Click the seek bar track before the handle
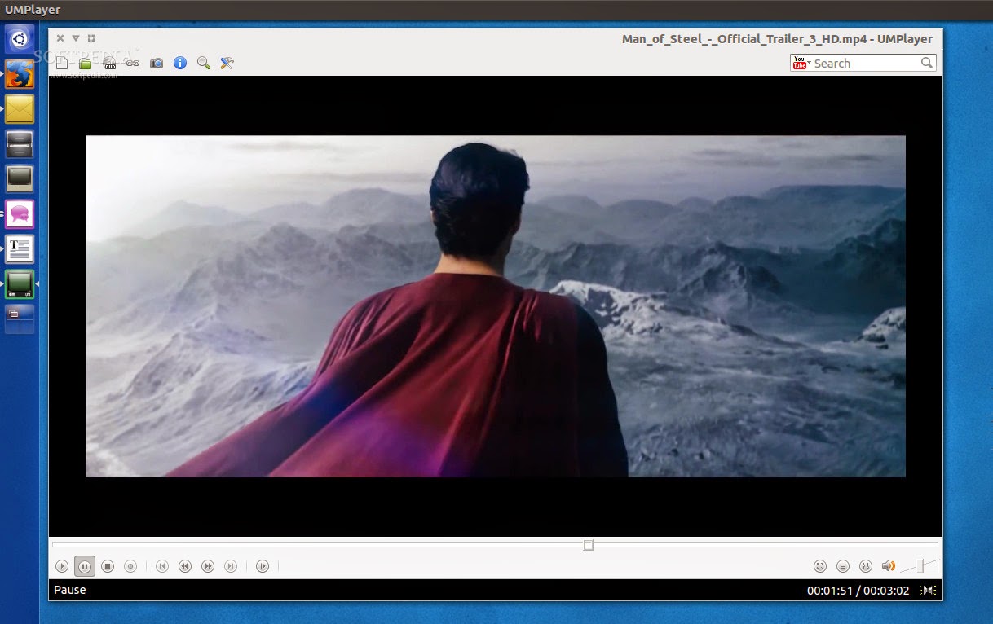The height and width of the screenshot is (624, 993). tap(318, 543)
